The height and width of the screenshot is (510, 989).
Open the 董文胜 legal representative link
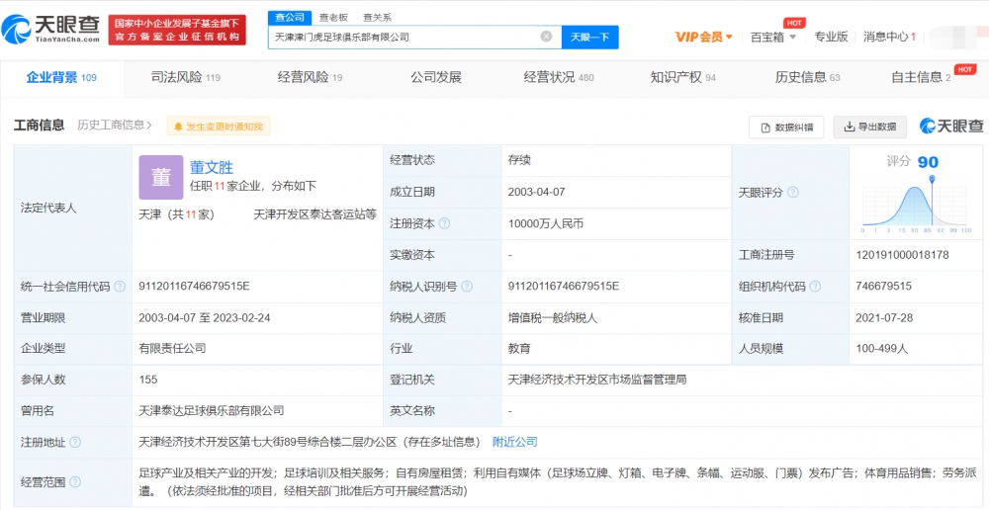(x=212, y=168)
